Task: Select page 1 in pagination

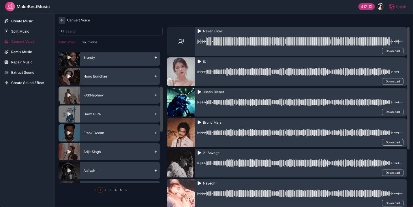Action: tap(100, 190)
